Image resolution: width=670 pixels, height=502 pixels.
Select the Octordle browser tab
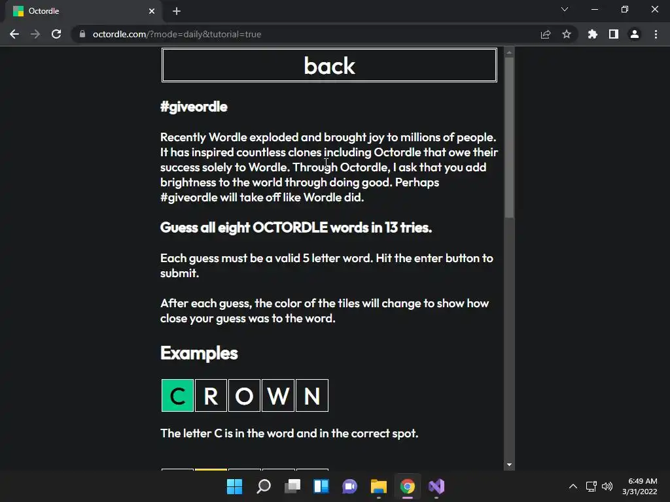[83, 11]
